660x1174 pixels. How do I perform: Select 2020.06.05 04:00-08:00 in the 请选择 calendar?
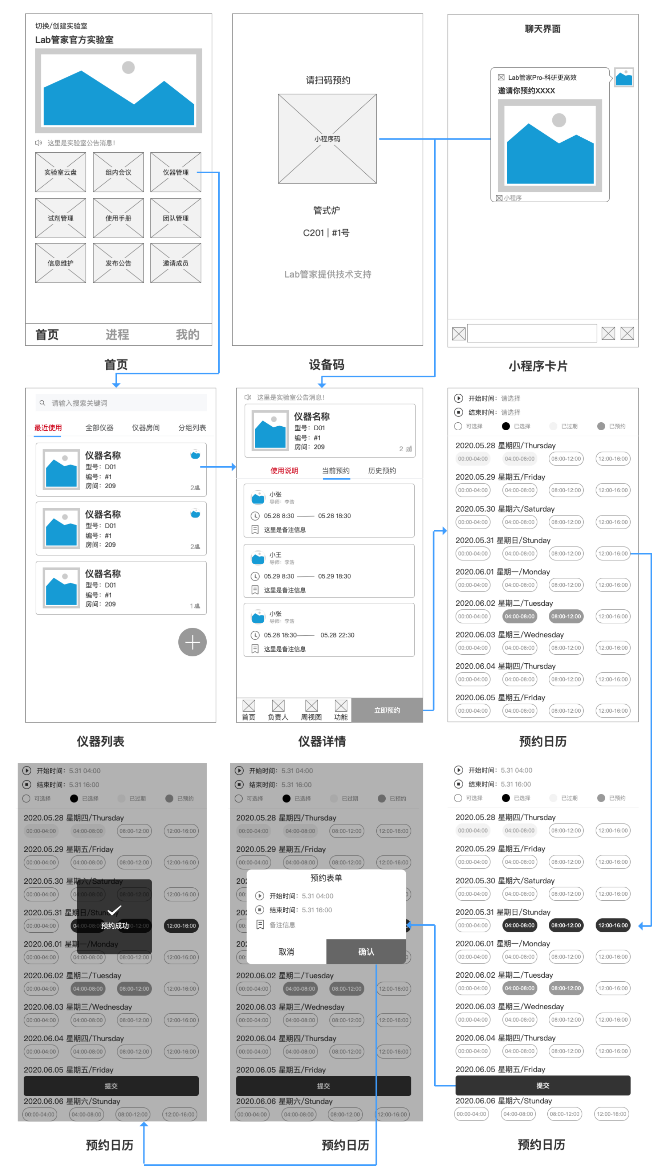pos(520,710)
